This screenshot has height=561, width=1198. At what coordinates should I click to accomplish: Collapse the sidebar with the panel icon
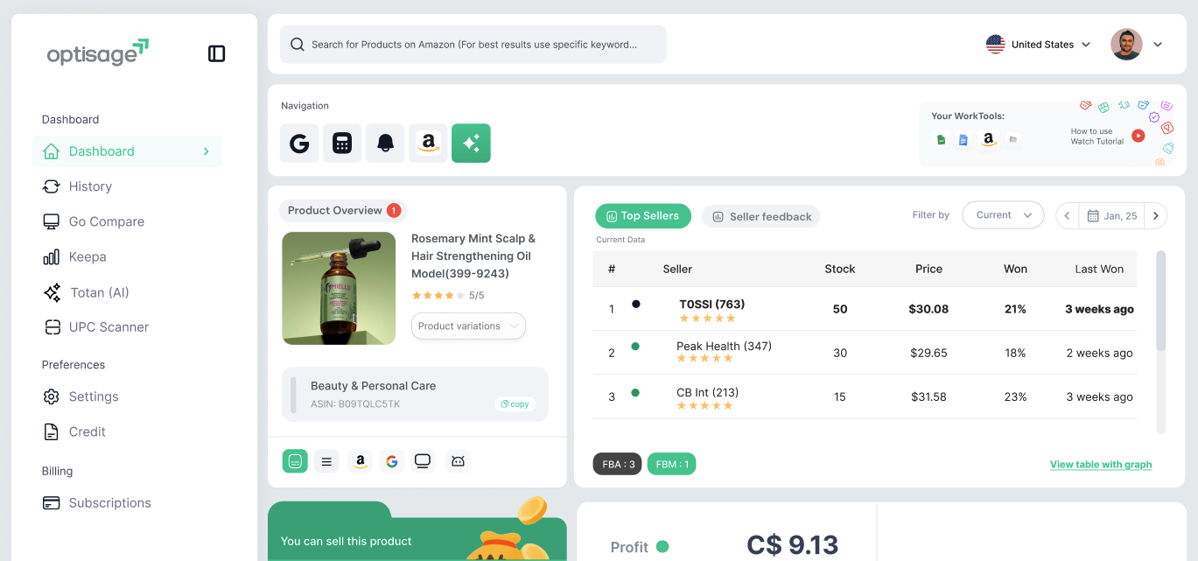[x=217, y=53]
